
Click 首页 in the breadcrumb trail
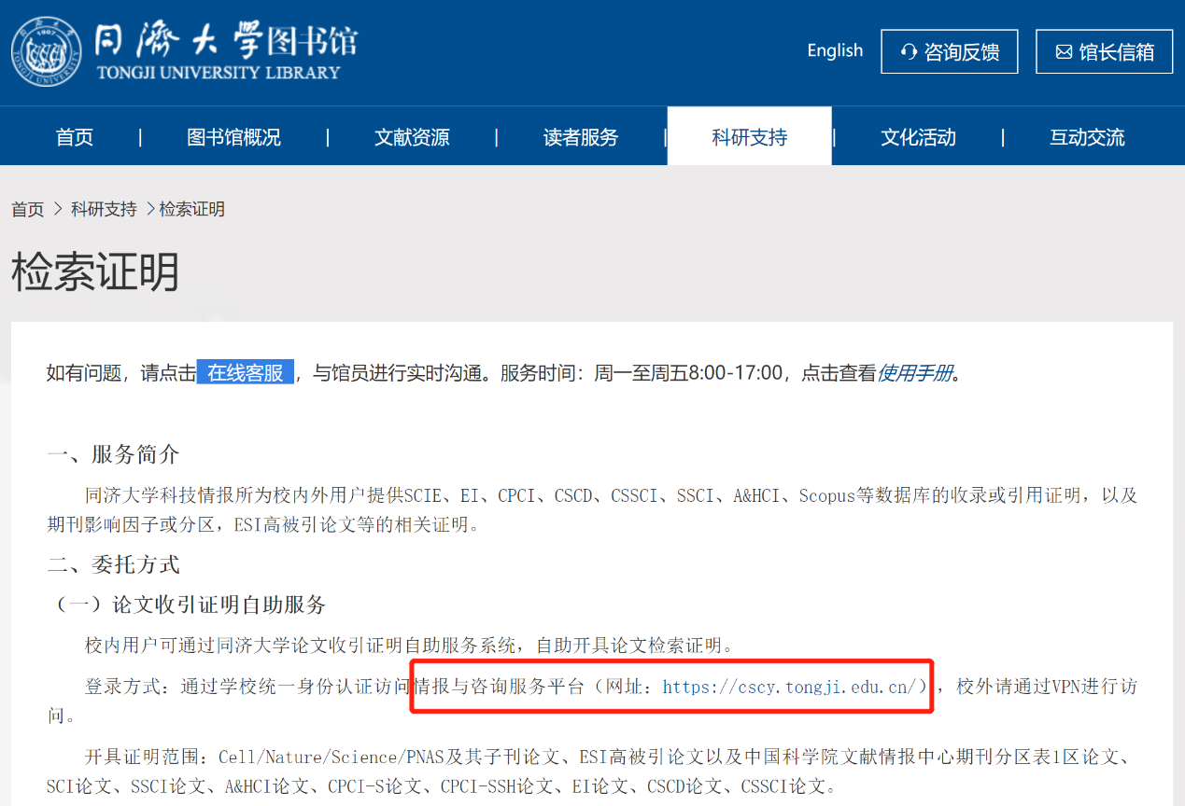coord(28,209)
